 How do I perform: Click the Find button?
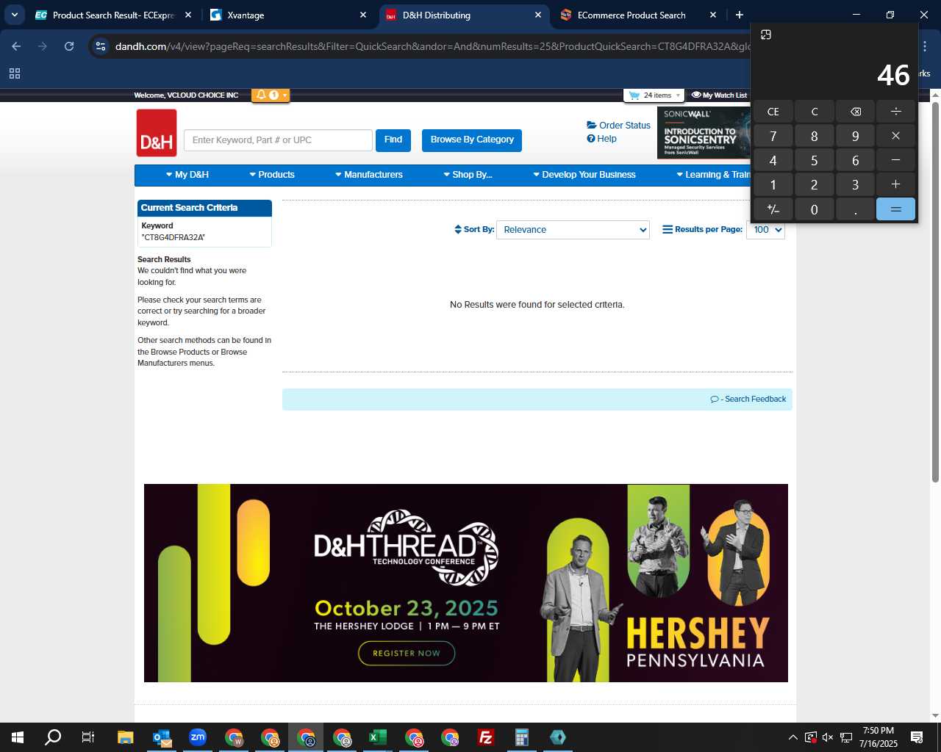pyautogui.click(x=393, y=140)
